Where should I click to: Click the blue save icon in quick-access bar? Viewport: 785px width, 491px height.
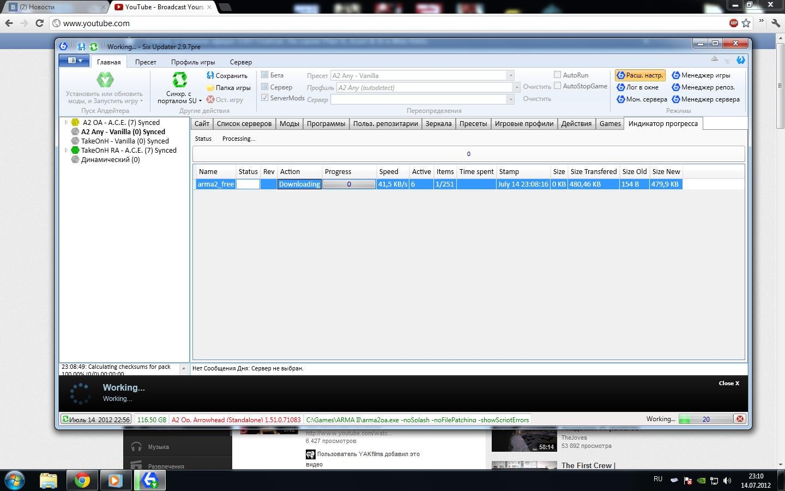82,47
